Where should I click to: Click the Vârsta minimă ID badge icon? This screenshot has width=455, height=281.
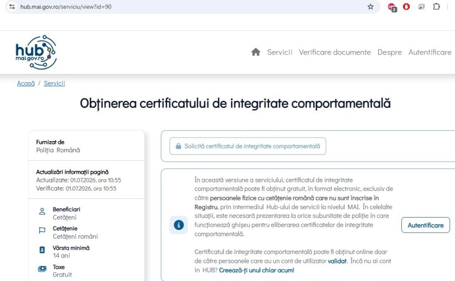42,249
